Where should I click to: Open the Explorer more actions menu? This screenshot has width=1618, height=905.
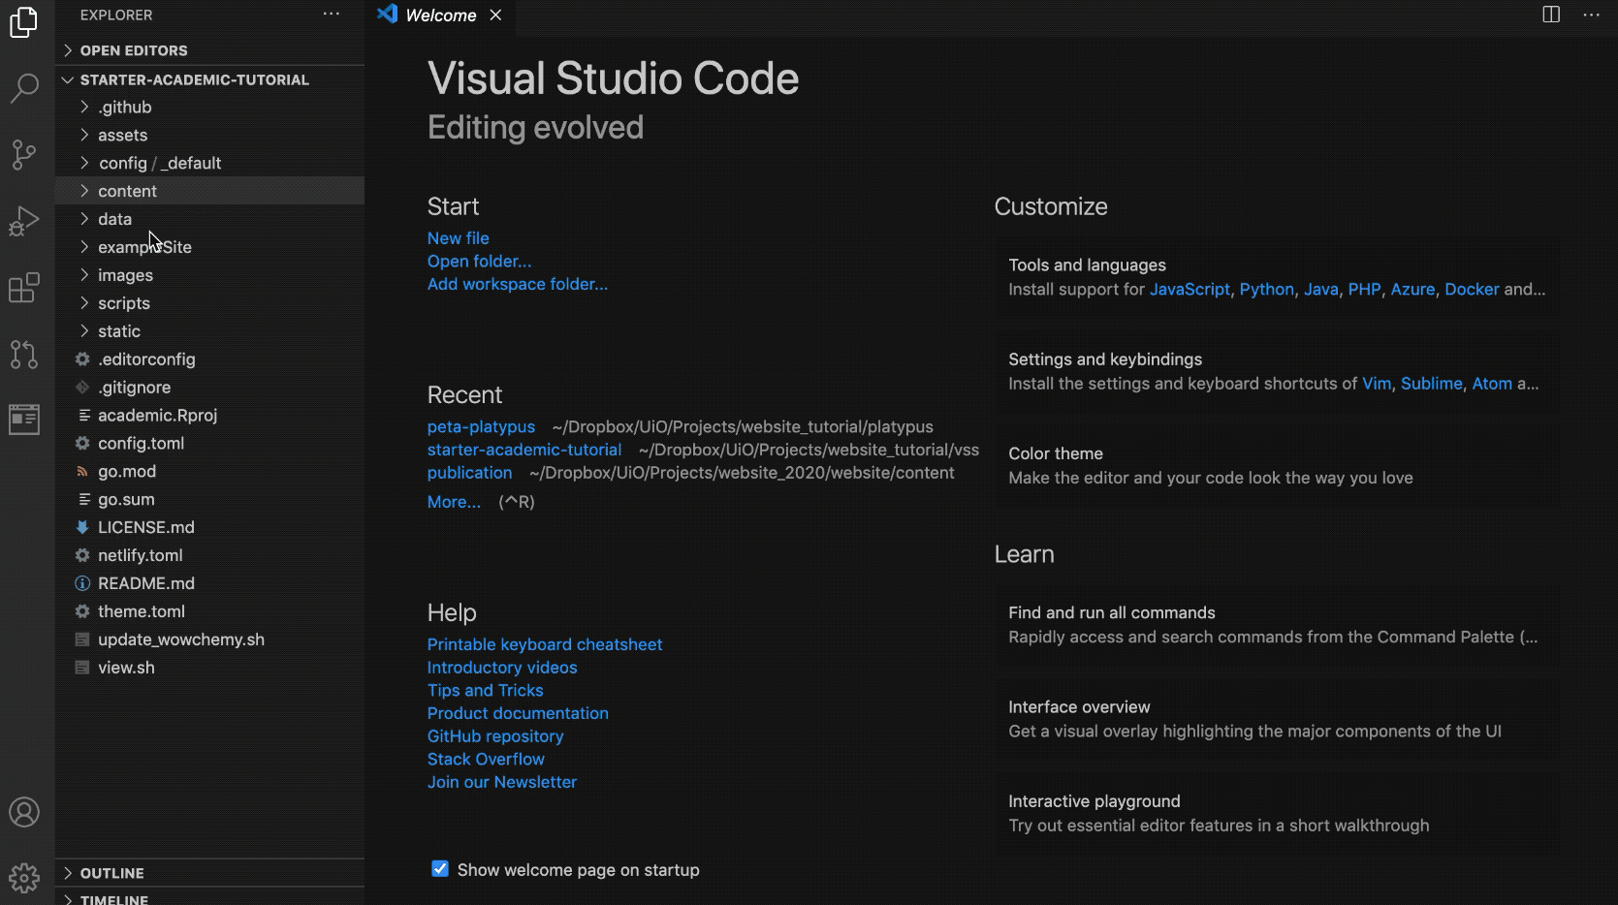point(332,15)
